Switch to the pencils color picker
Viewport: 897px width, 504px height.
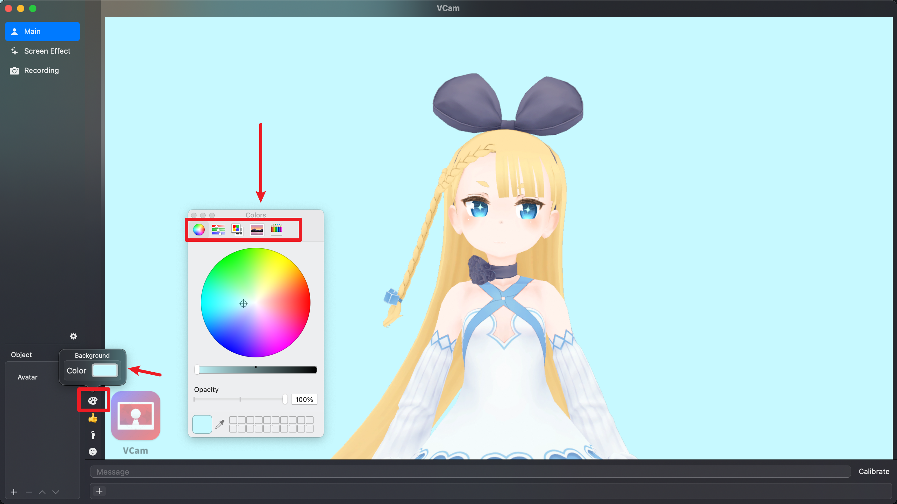pyautogui.click(x=277, y=230)
